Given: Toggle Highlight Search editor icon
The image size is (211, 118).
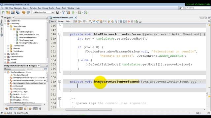Looking at the screenshot, I should [x=101, y=21].
